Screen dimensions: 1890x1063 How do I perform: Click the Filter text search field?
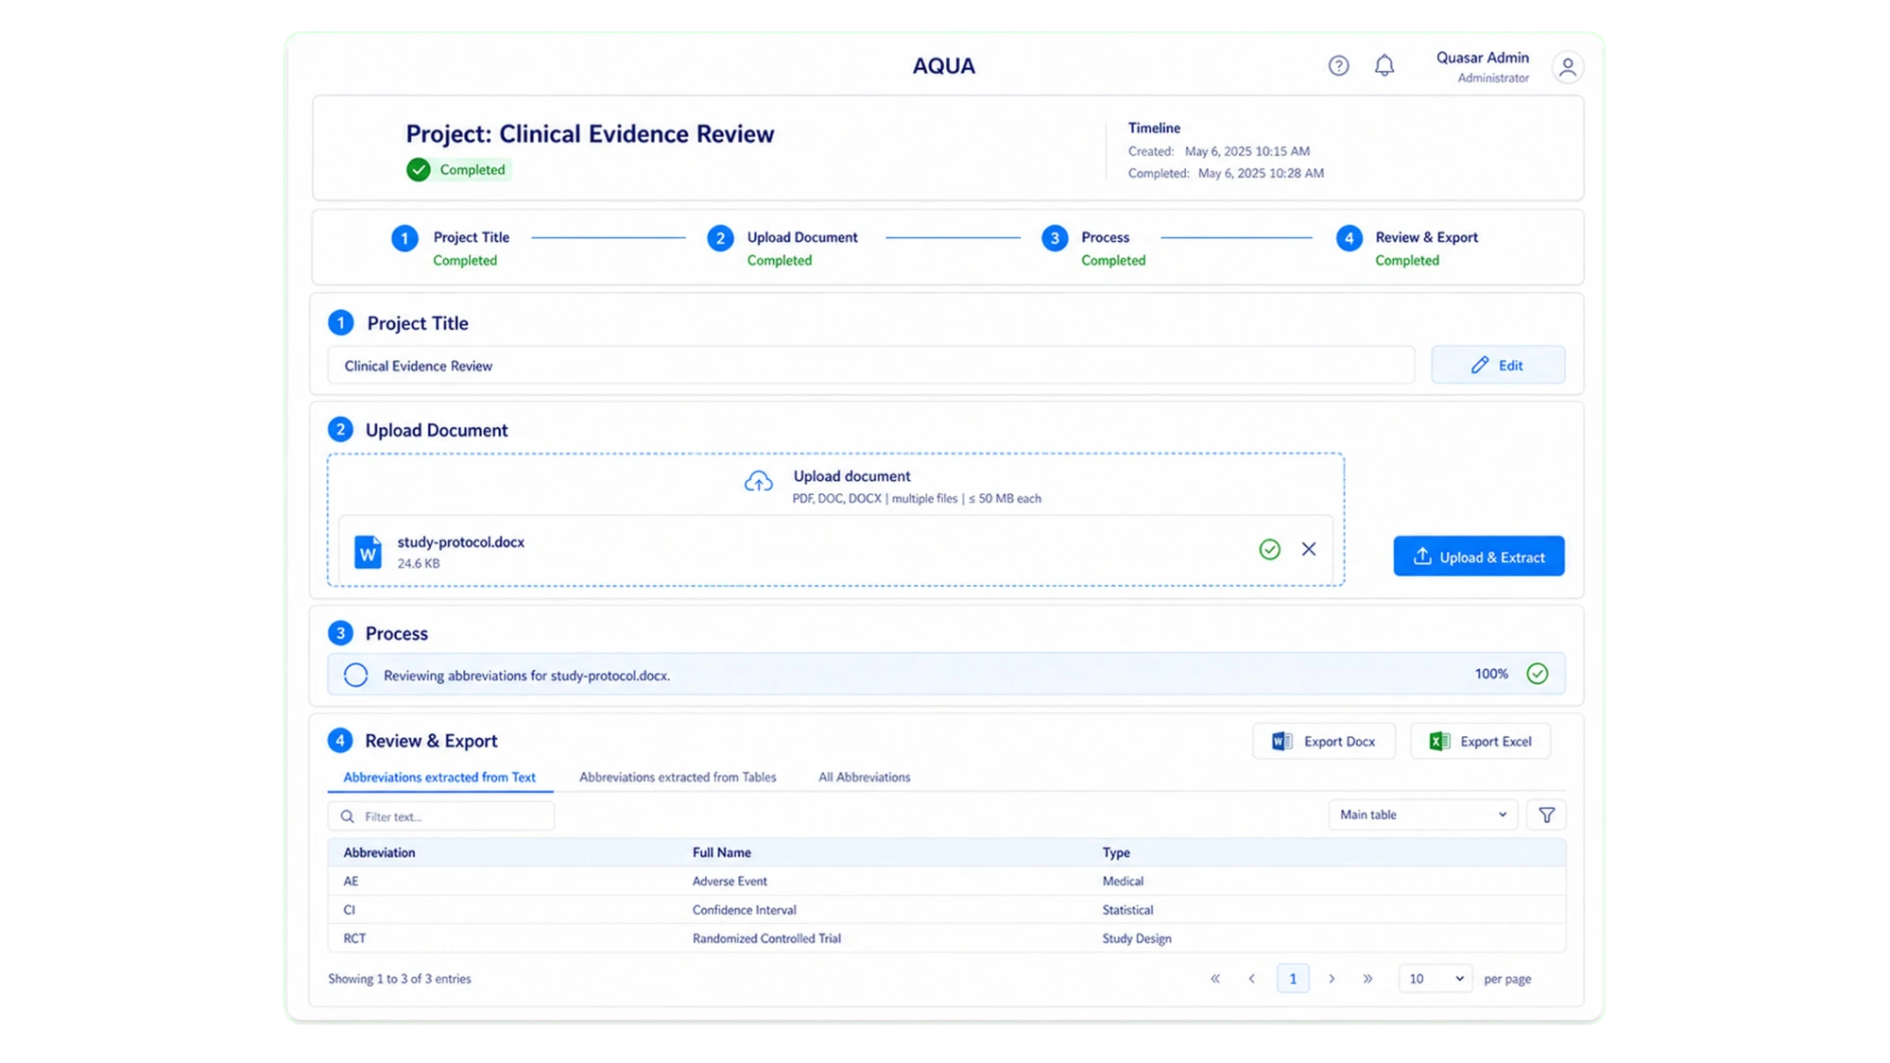pyautogui.click(x=440, y=816)
